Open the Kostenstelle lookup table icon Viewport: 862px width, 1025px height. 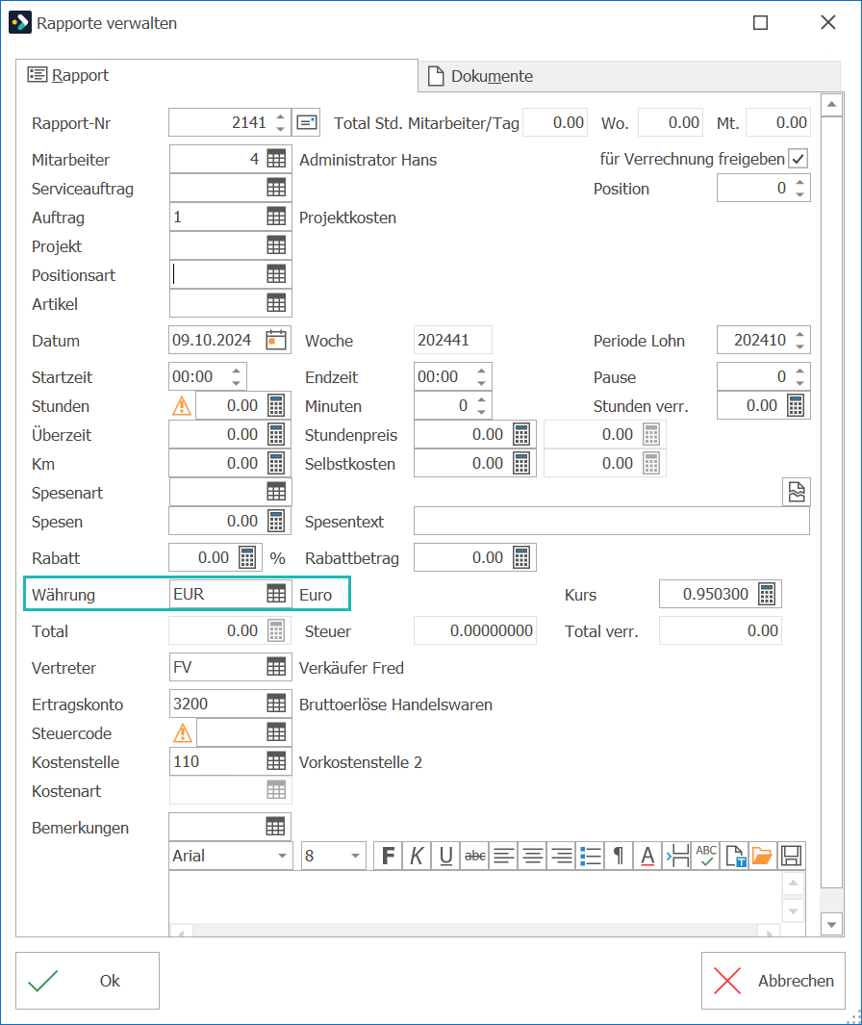[x=276, y=761]
